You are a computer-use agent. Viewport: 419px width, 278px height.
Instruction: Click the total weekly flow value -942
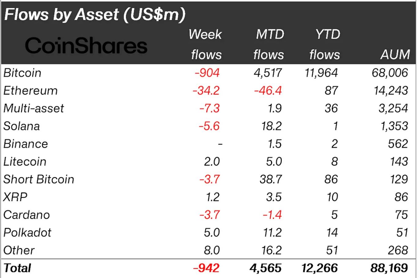click(x=206, y=268)
